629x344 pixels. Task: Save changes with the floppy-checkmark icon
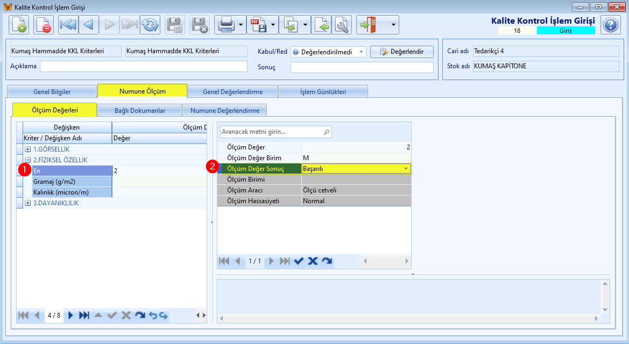click(175, 25)
